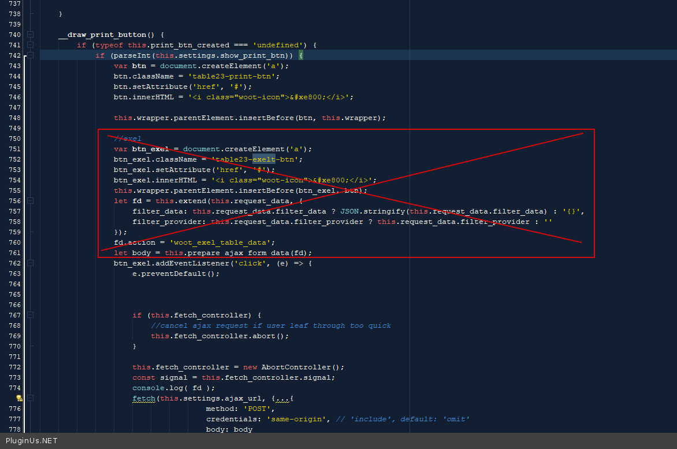677x449 pixels.
Task: Click line number 762 in the gutter
Action: [x=14, y=263]
